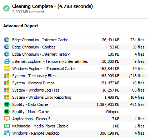The image size is (151, 140).
Task: Select the Edge Chromium Internet History row
Action: tap(74, 54)
